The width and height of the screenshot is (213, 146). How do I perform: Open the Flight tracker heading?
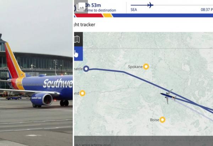(x=84, y=25)
